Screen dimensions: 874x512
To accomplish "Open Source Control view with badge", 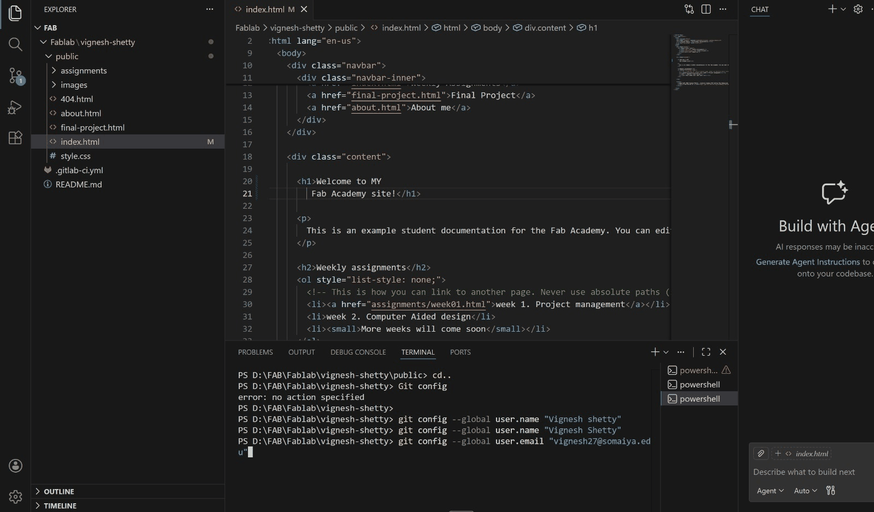I will pyautogui.click(x=15, y=75).
